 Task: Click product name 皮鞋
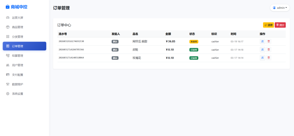[x=136, y=50]
